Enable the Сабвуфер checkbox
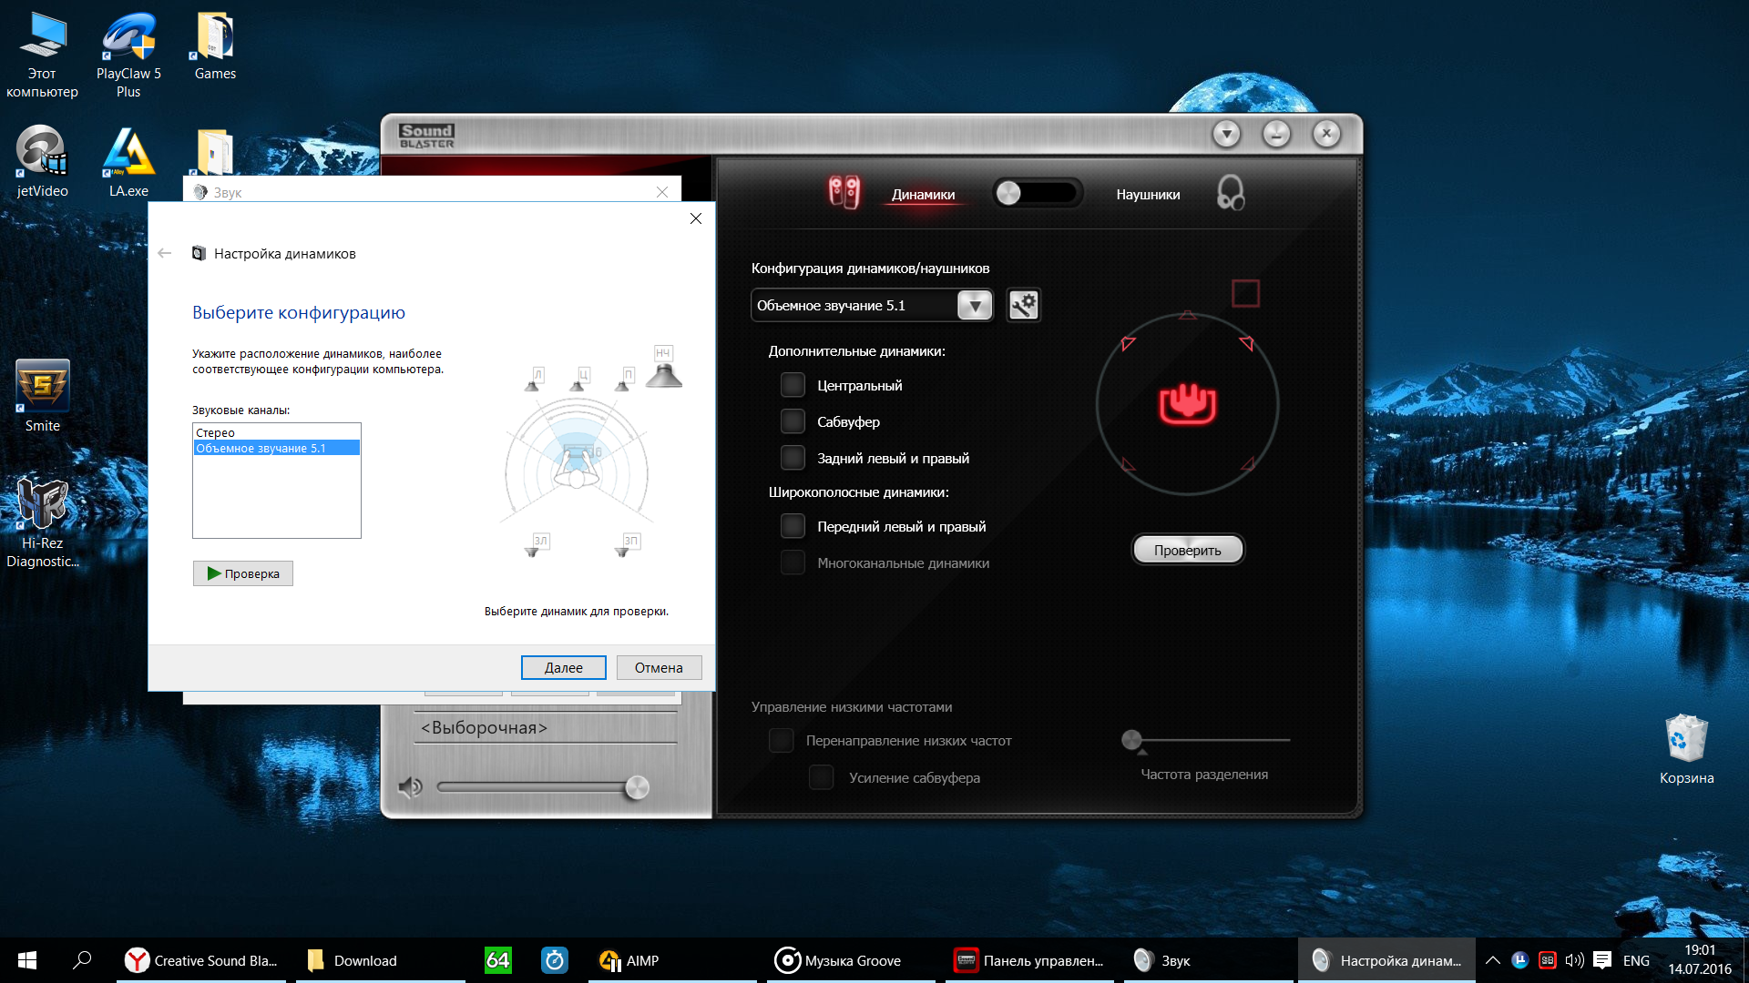The width and height of the screenshot is (1749, 983). [x=793, y=421]
